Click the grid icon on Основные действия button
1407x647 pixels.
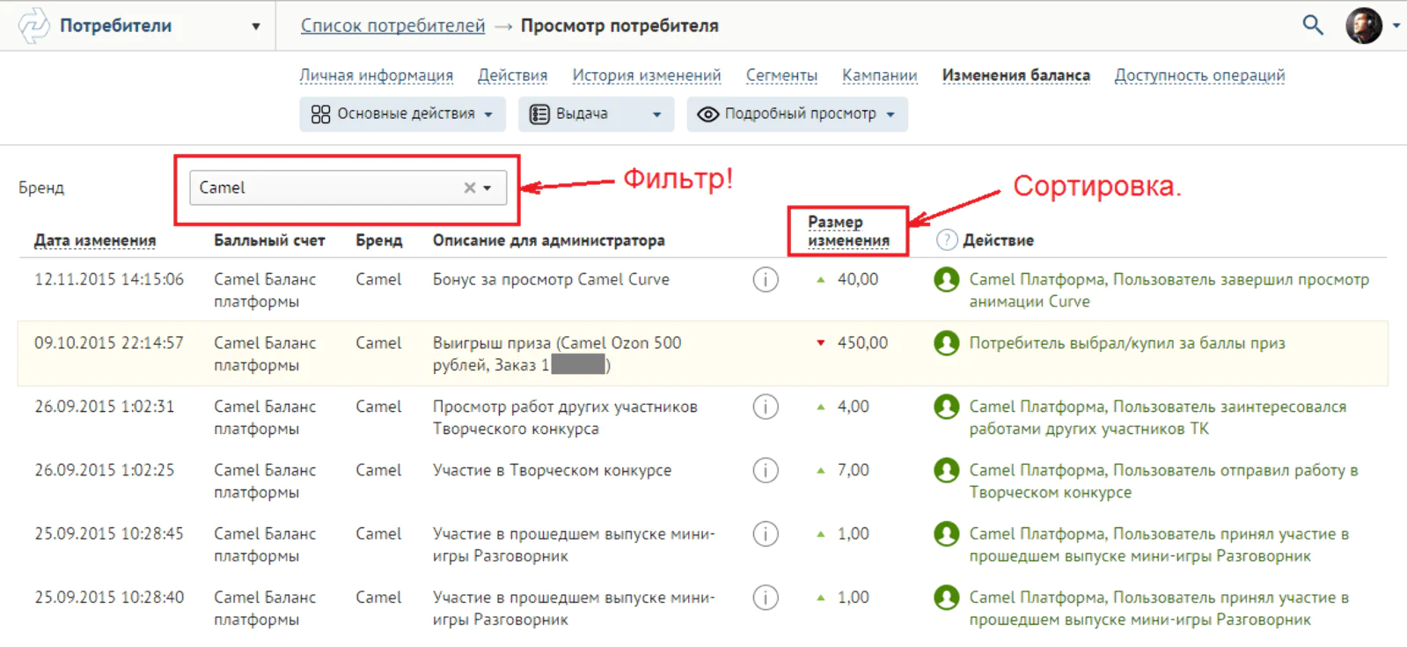[320, 114]
